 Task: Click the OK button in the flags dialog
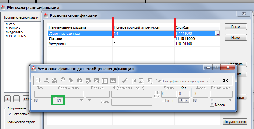tap(225, 81)
